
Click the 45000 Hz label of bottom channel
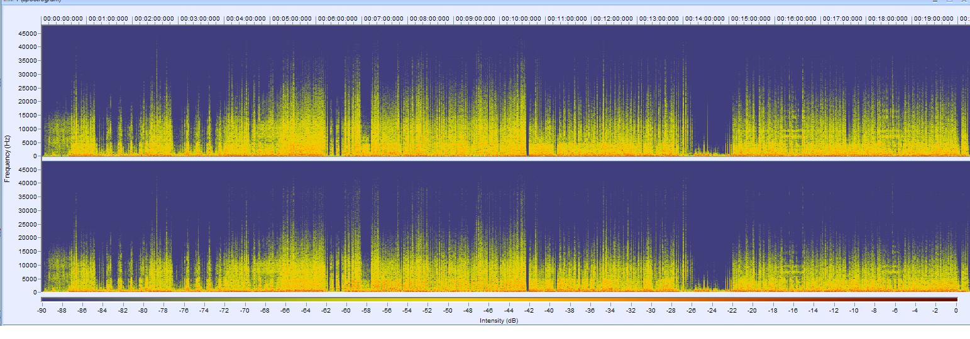coord(29,169)
